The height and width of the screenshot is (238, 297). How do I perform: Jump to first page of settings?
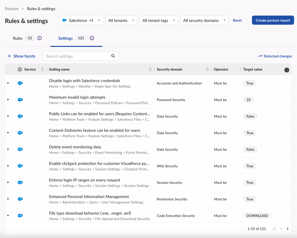tap(274, 229)
